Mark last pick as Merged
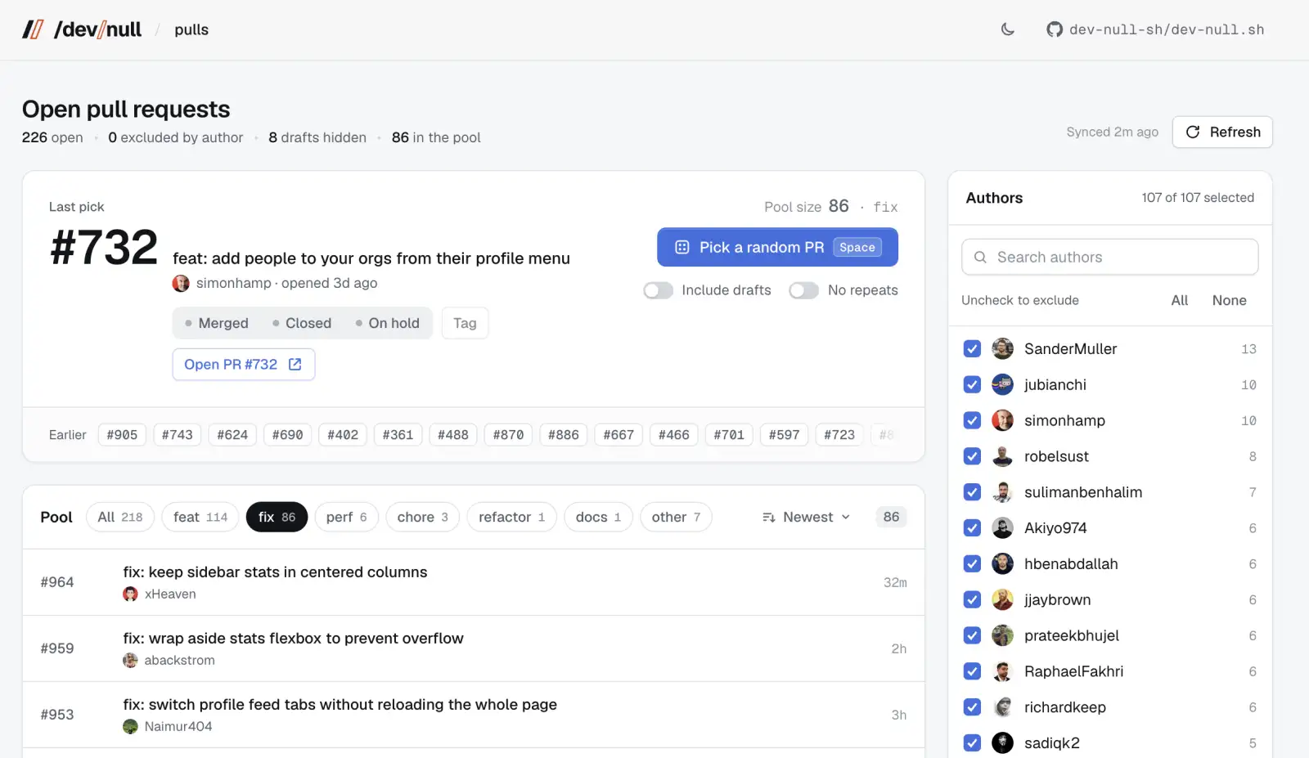 pos(217,323)
